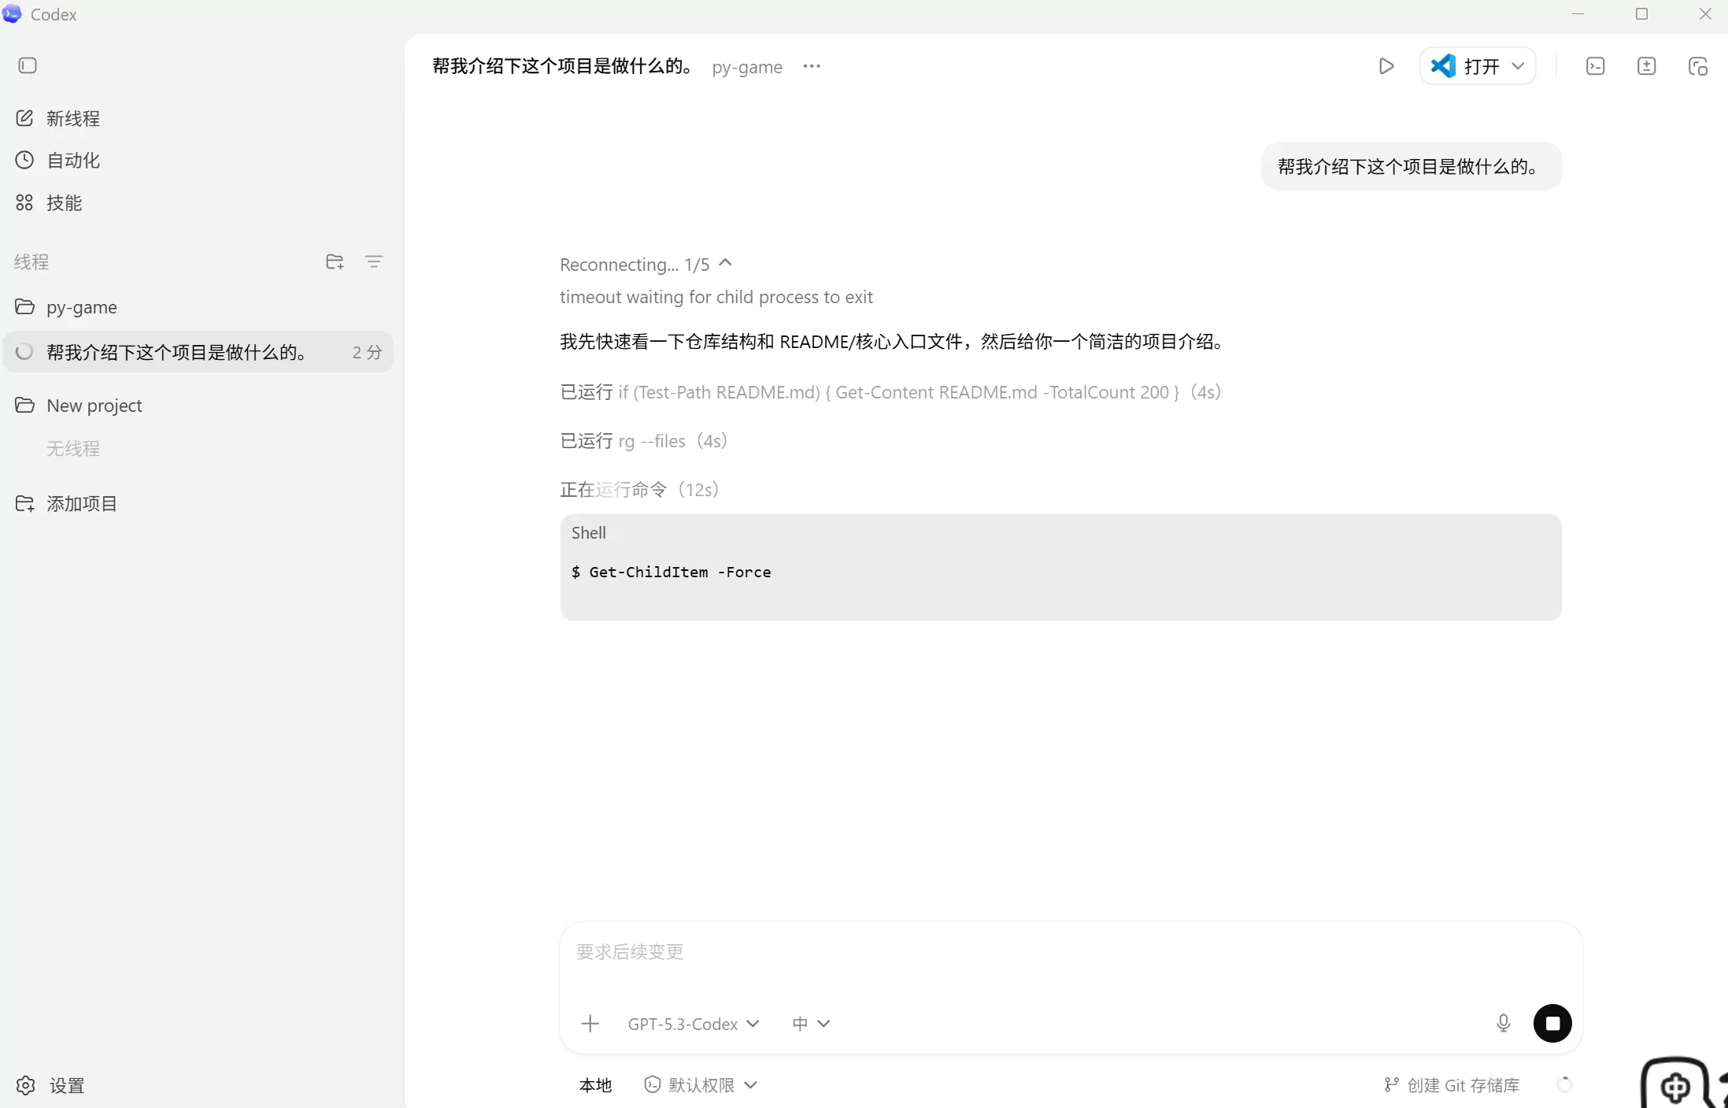Viewport: 1728px width, 1108px height.
Task: Click the new folder icon beside 线程
Action: (x=335, y=261)
